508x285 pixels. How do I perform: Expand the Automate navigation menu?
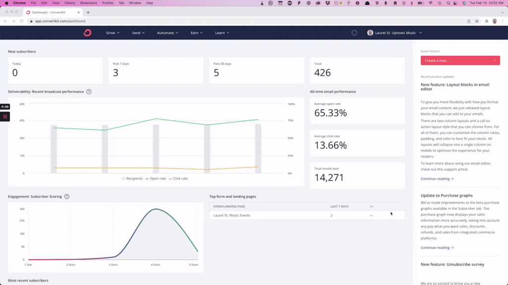pyautogui.click(x=168, y=33)
